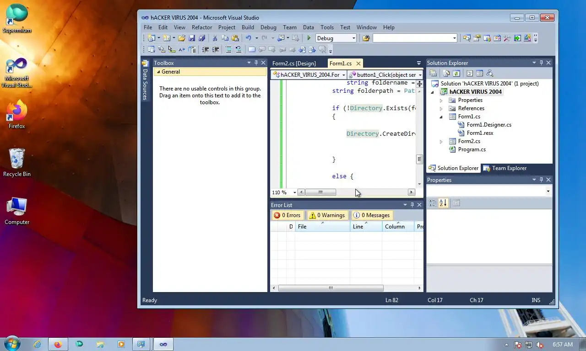Open the Build menu
Image resolution: width=586 pixels, height=351 pixels.
[x=248, y=27]
